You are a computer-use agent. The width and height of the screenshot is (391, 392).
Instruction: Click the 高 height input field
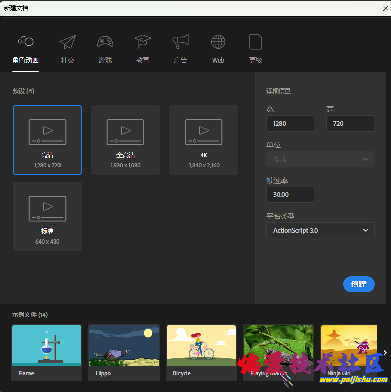point(350,124)
